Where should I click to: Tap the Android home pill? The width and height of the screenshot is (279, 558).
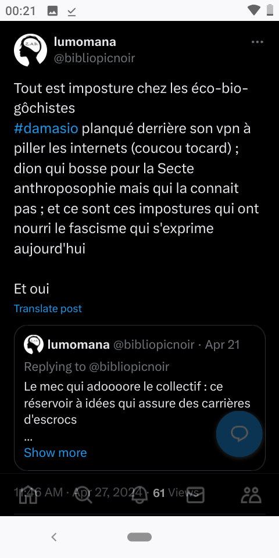pyautogui.click(x=139, y=537)
